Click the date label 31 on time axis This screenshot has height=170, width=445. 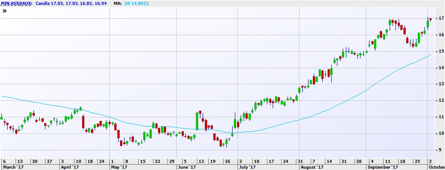click(x=301, y=161)
